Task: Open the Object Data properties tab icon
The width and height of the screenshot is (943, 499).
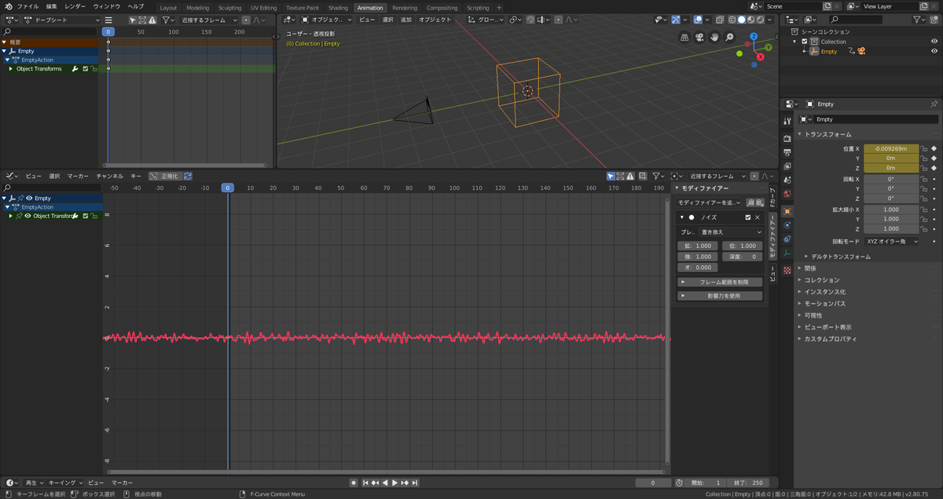Action: click(x=787, y=253)
